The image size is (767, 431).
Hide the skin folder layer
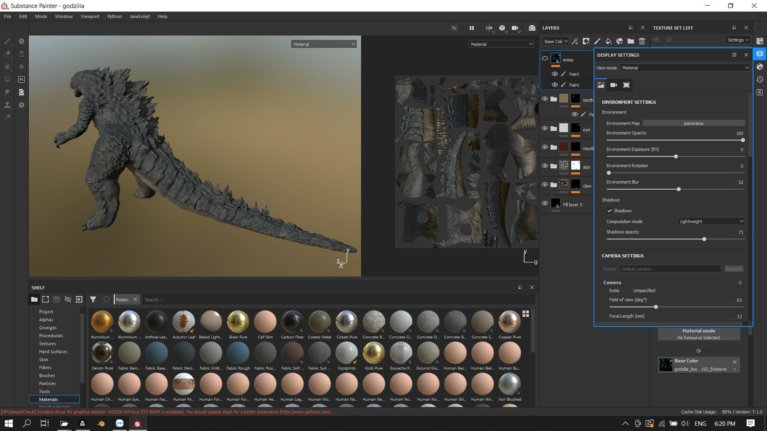[545, 166]
